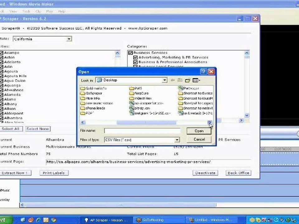The image size is (299, 224).
Task: Uncheck Advertising, Marketing & PR Services
Action: (135, 57)
